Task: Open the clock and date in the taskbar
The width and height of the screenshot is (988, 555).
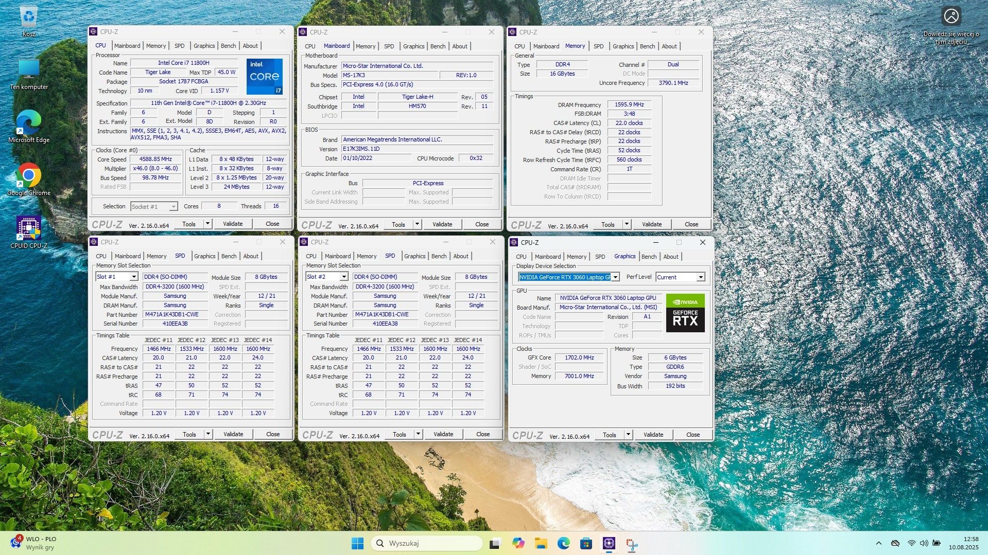Action: pyautogui.click(x=964, y=543)
